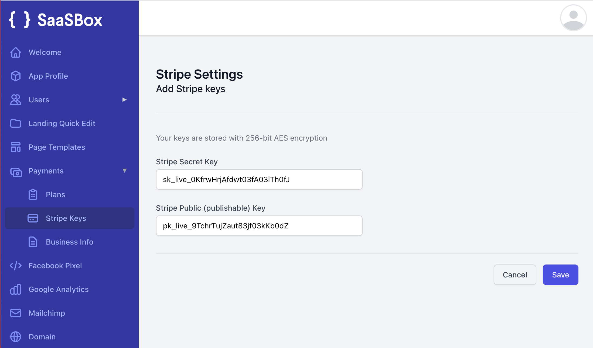This screenshot has height=348, width=593.
Task: Click the Payments cash icon
Action: tap(16, 172)
